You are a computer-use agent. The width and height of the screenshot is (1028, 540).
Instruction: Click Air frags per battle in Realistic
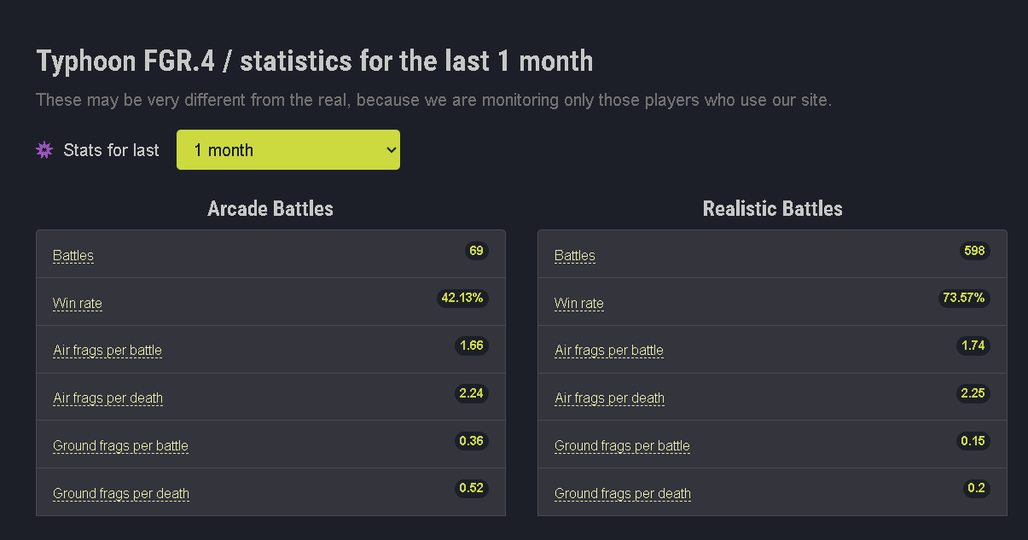click(609, 350)
